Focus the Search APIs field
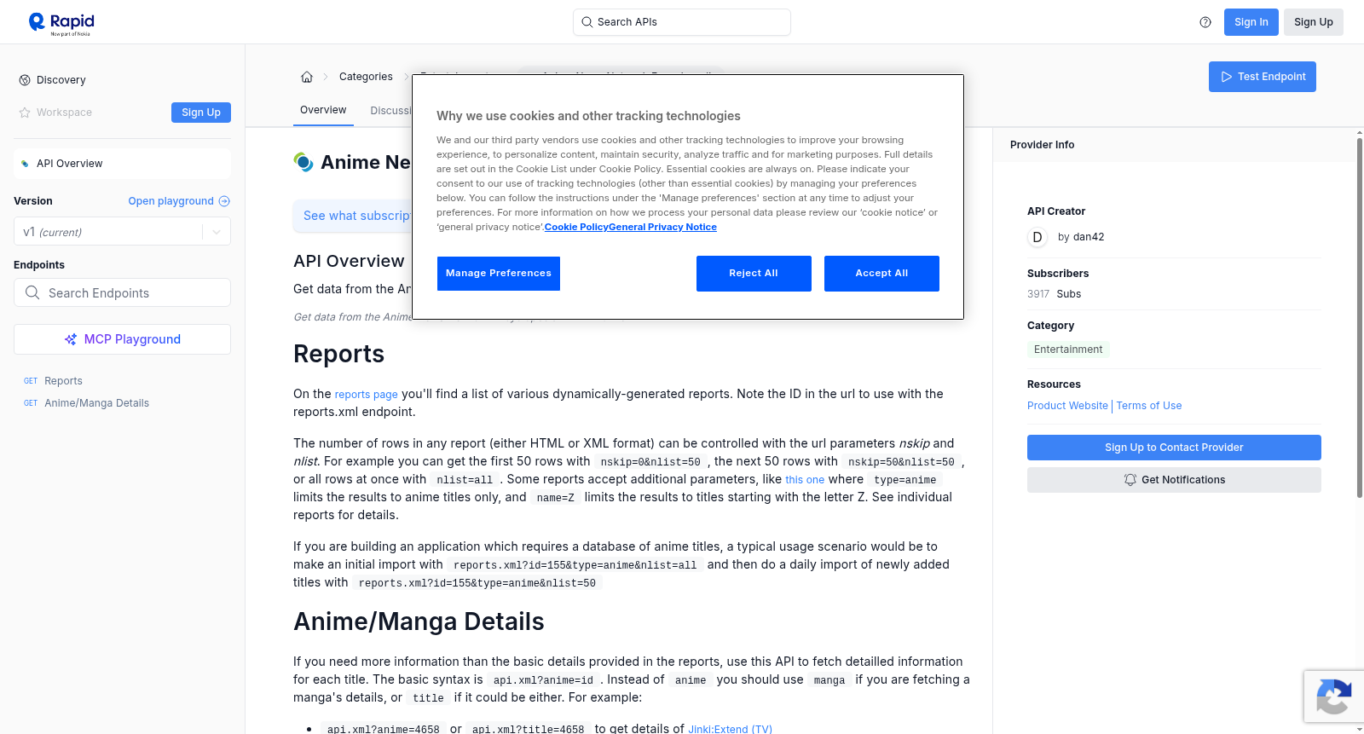Image resolution: width=1364 pixels, height=734 pixels. (682, 22)
